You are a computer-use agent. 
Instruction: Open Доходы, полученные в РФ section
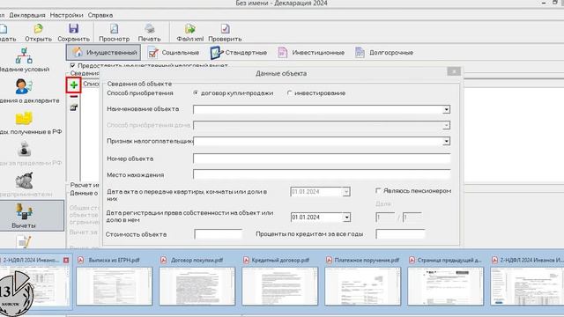point(24,122)
